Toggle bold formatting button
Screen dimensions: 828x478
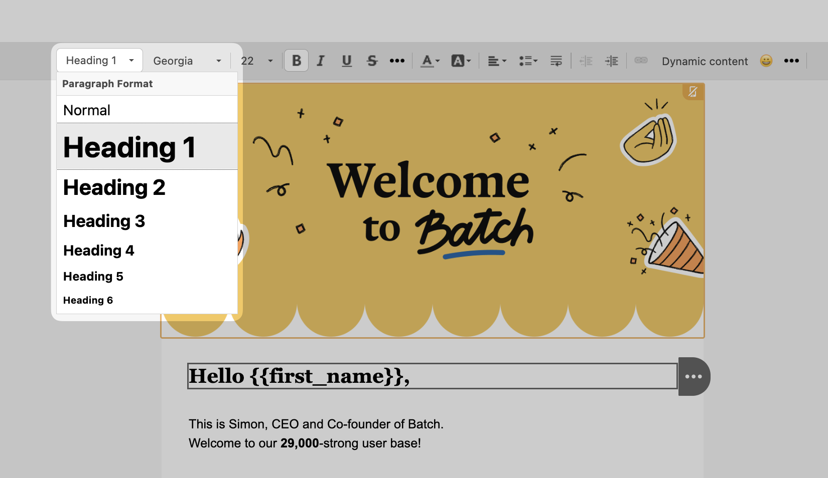(x=296, y=61)
